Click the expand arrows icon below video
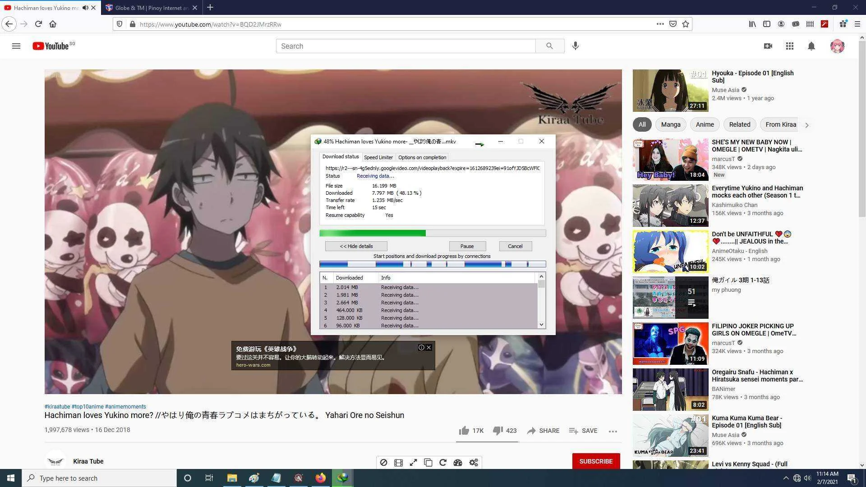This screenshot has width=866, height=487. pyautogui.click(x=413, y=462)
